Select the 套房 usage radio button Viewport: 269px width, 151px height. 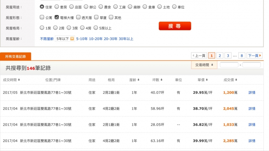[57, 7]
